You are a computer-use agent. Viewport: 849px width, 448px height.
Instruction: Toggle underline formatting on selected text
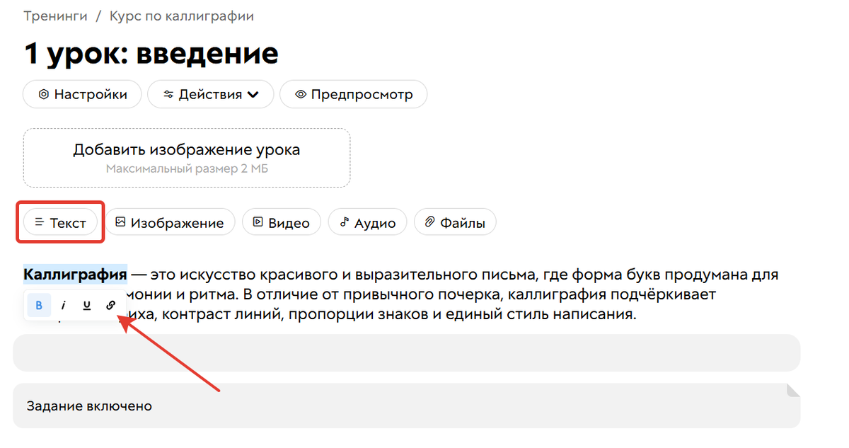[86, 305]
